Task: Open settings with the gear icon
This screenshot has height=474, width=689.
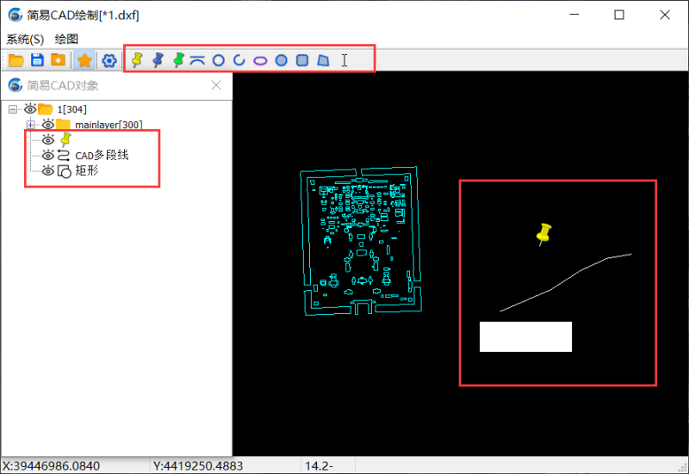Action: coord(109,60)
